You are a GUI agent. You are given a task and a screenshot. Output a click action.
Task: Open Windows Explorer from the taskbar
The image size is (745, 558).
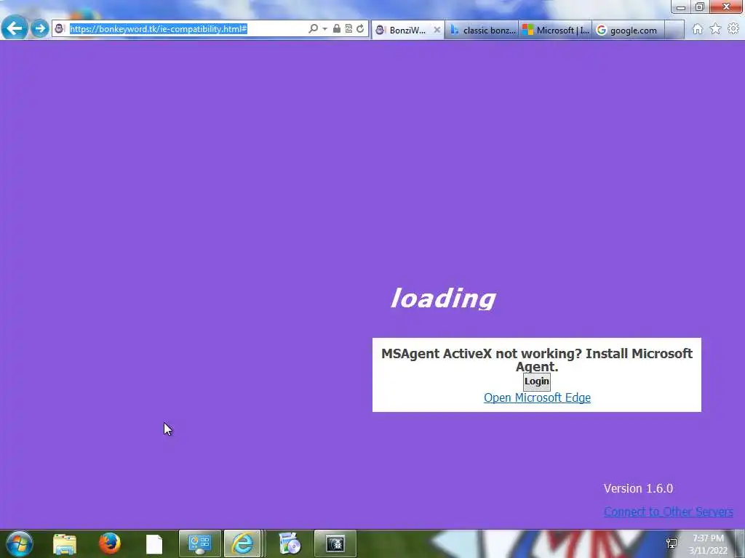(x=65, y=544)
